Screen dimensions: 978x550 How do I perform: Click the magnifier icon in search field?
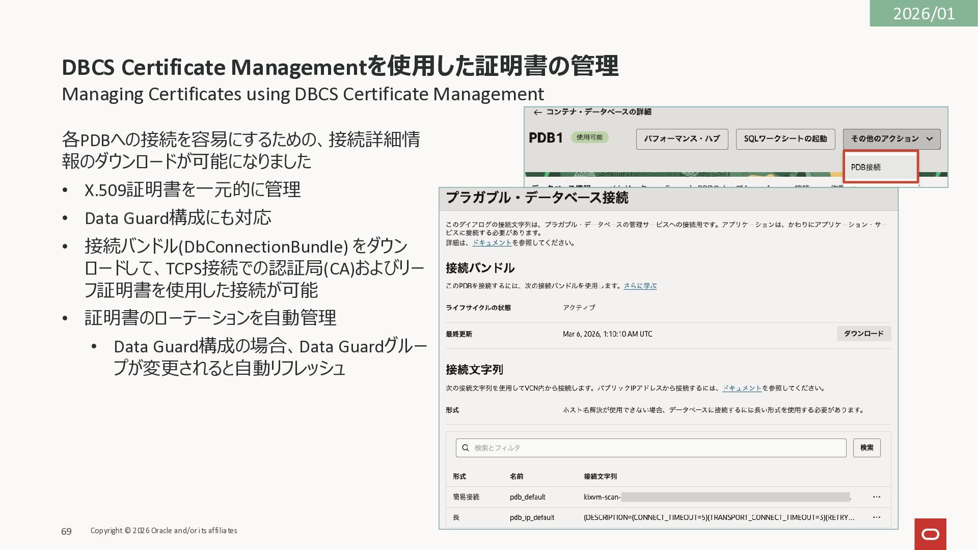pyautogui.click(x=465, y=448)
